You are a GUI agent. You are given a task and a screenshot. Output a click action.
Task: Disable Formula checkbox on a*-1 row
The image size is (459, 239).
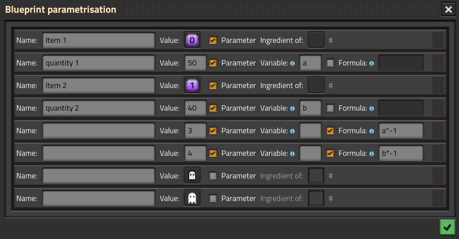(x=330, y=131)
